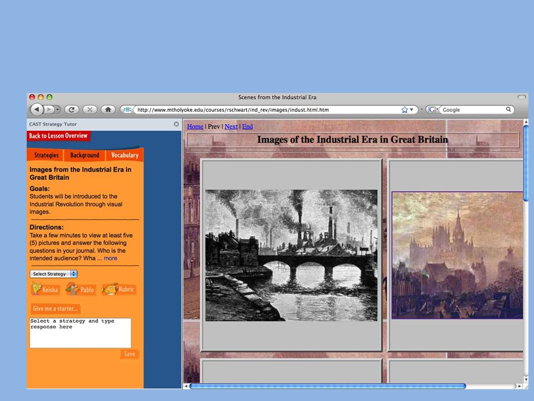Follow the Next link

(x=231, y=126)
